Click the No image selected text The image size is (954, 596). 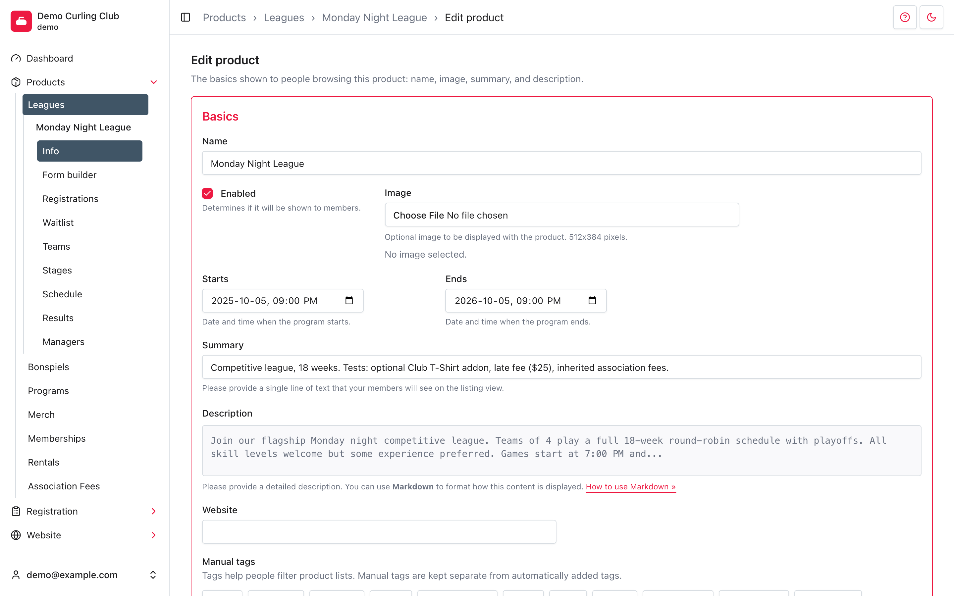point(425,255)
